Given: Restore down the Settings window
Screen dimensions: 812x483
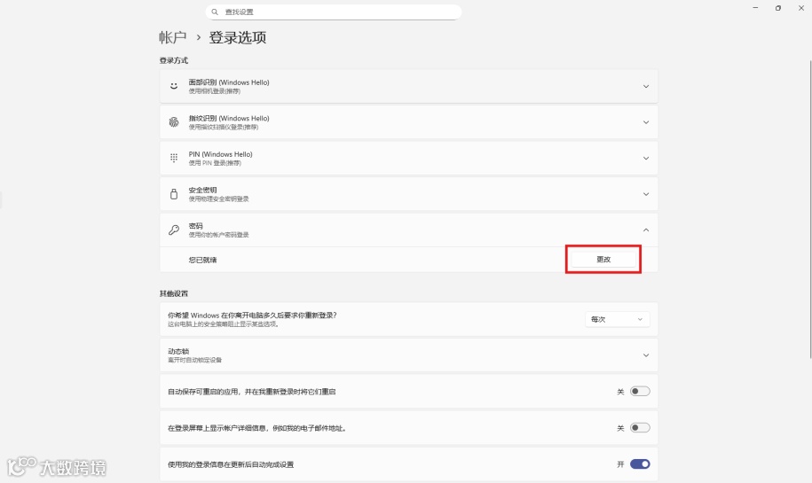Looking at the screenshot, I should tap(777, 8).
